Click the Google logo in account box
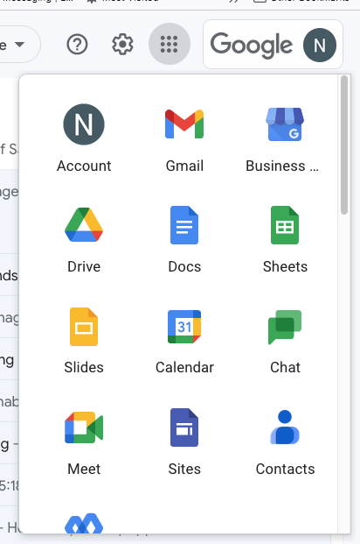 coord(252,45)
